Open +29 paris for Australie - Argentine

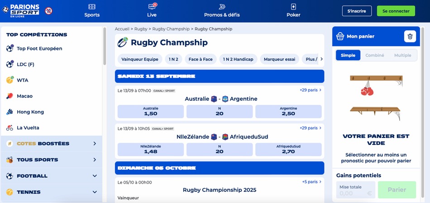[x=311, y=90]
